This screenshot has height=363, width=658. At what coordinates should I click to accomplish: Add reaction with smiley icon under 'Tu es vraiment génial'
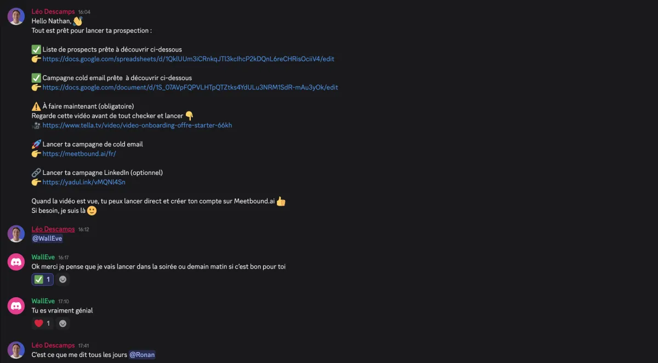tap(63, 324)
